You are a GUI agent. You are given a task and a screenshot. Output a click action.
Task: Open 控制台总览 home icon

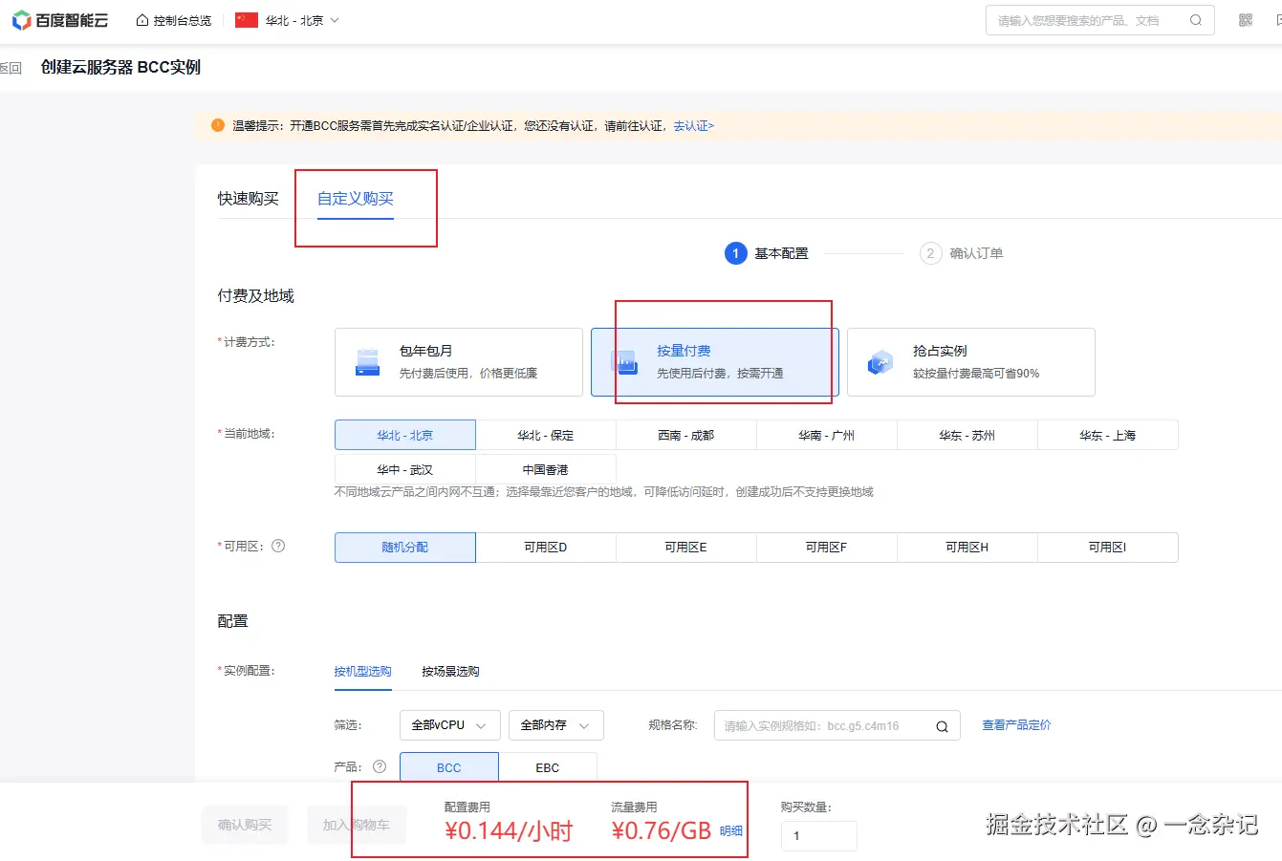(142, 20)
